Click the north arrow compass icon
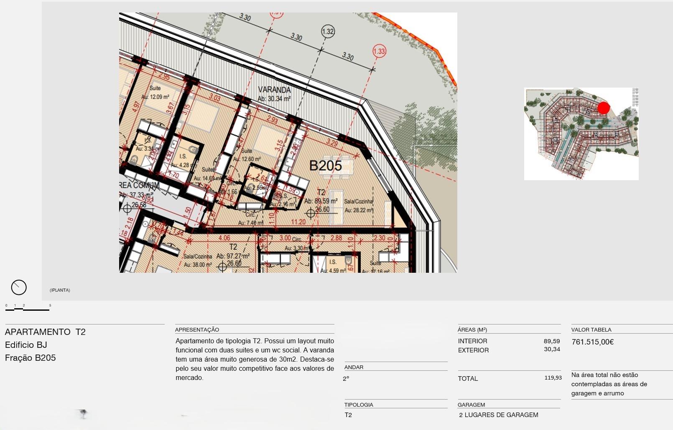This screenshot has width=673, height=430. pos(19,287)
